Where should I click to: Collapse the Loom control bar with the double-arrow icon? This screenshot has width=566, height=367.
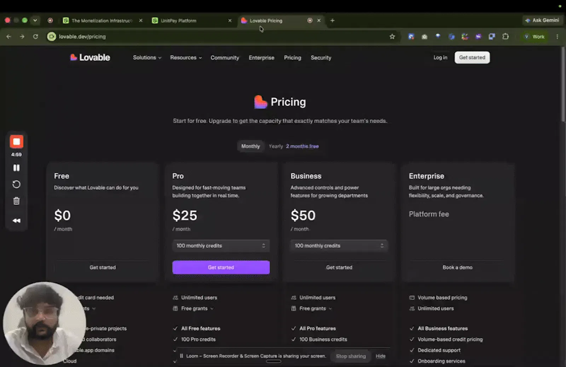coord(16,221)
